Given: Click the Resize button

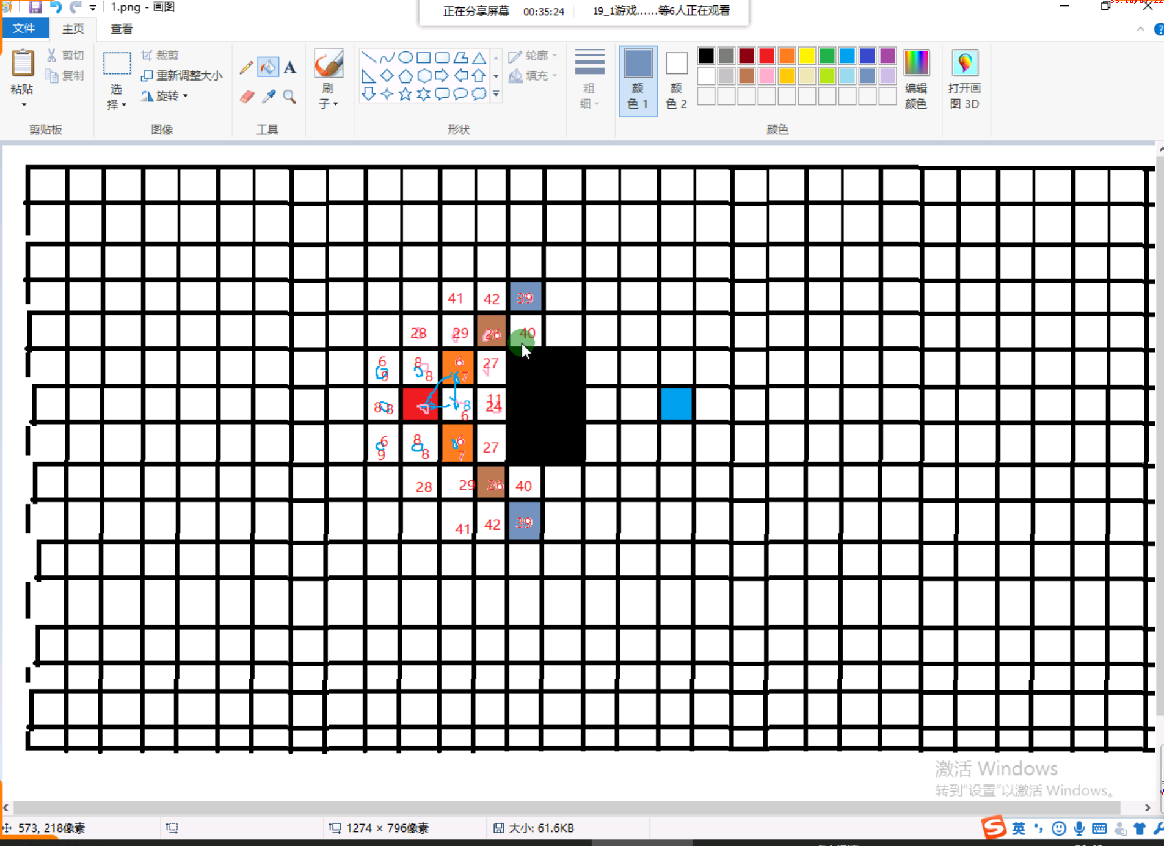Looking at the screenshot, I should click(x=182, y=76).
